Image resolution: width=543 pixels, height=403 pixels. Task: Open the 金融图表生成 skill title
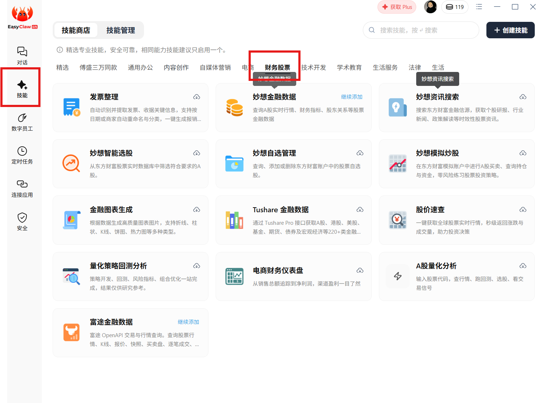(111, 210)
